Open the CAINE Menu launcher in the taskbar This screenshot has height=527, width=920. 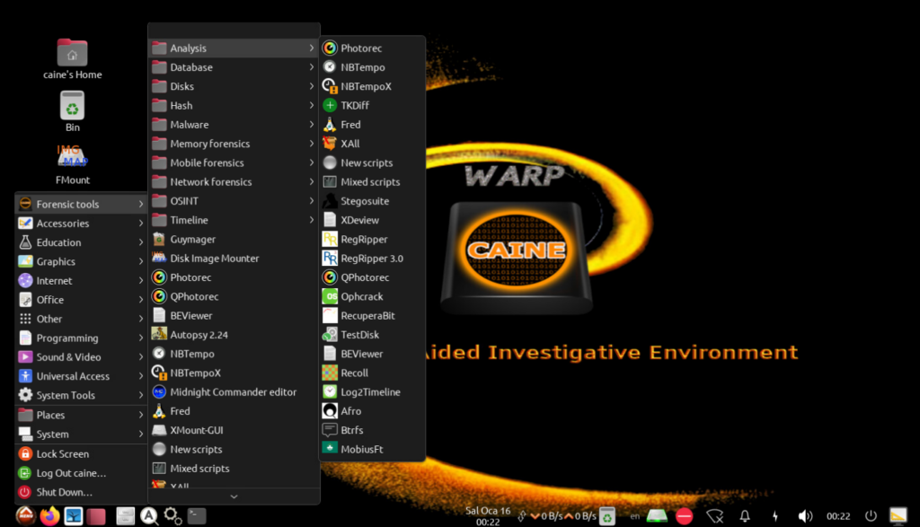25,516
